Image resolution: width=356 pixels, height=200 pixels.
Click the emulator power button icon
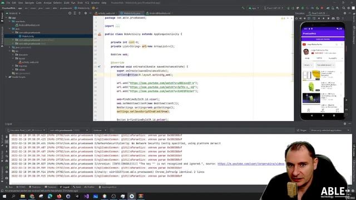pos(296,18)
